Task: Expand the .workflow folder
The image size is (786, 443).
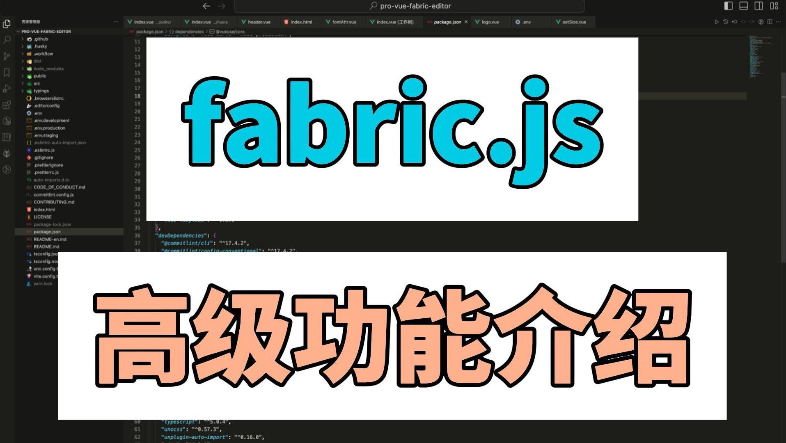Action: point(43,54)
